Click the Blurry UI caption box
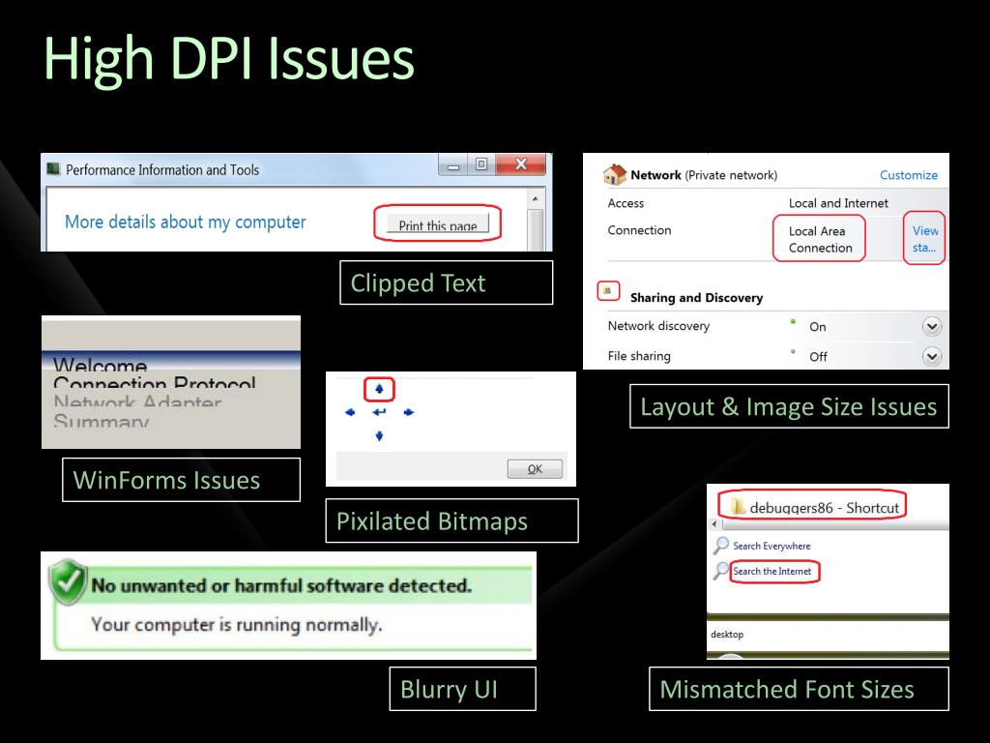 pos(463,689)
